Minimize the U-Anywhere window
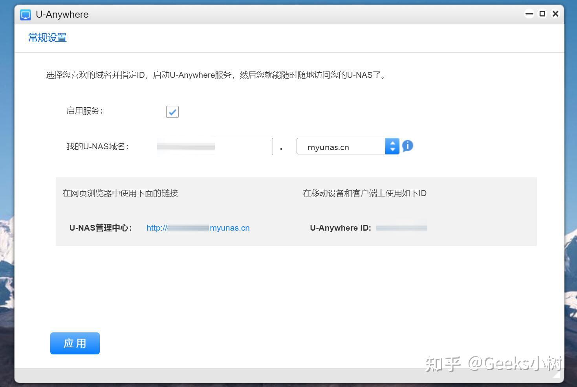577x387 pixels. pos(529,14)
